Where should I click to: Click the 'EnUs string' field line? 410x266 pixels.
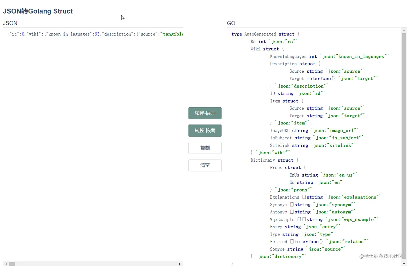click(323, 175)
